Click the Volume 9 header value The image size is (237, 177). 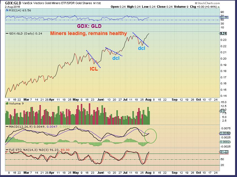pos(181,7)
